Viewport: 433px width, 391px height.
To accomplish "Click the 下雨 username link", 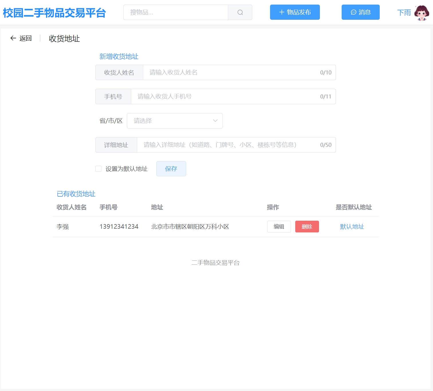I will [x=404, y=13].
